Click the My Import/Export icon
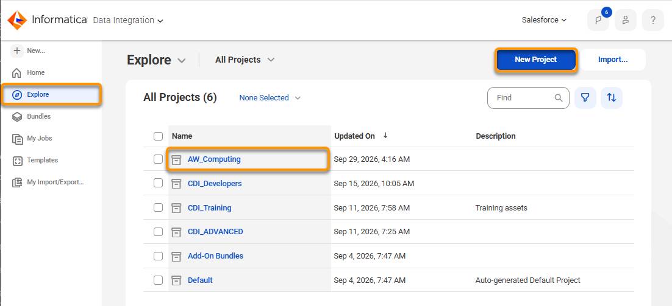This screenshot has width=672, height=306. click(x=17, y=183)
